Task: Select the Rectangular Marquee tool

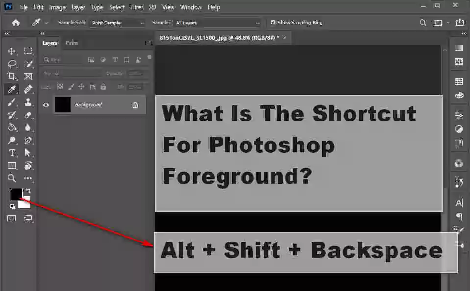Action: coord(28,51)
